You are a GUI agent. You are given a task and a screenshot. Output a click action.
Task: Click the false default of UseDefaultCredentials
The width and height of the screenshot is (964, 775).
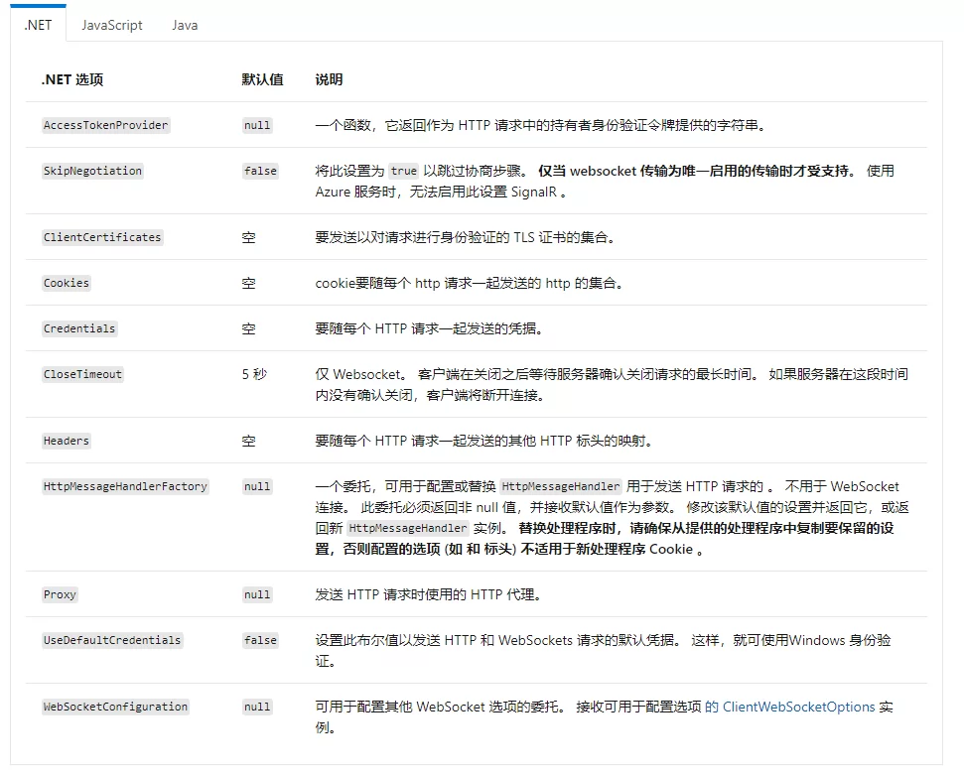pos(261,640)
